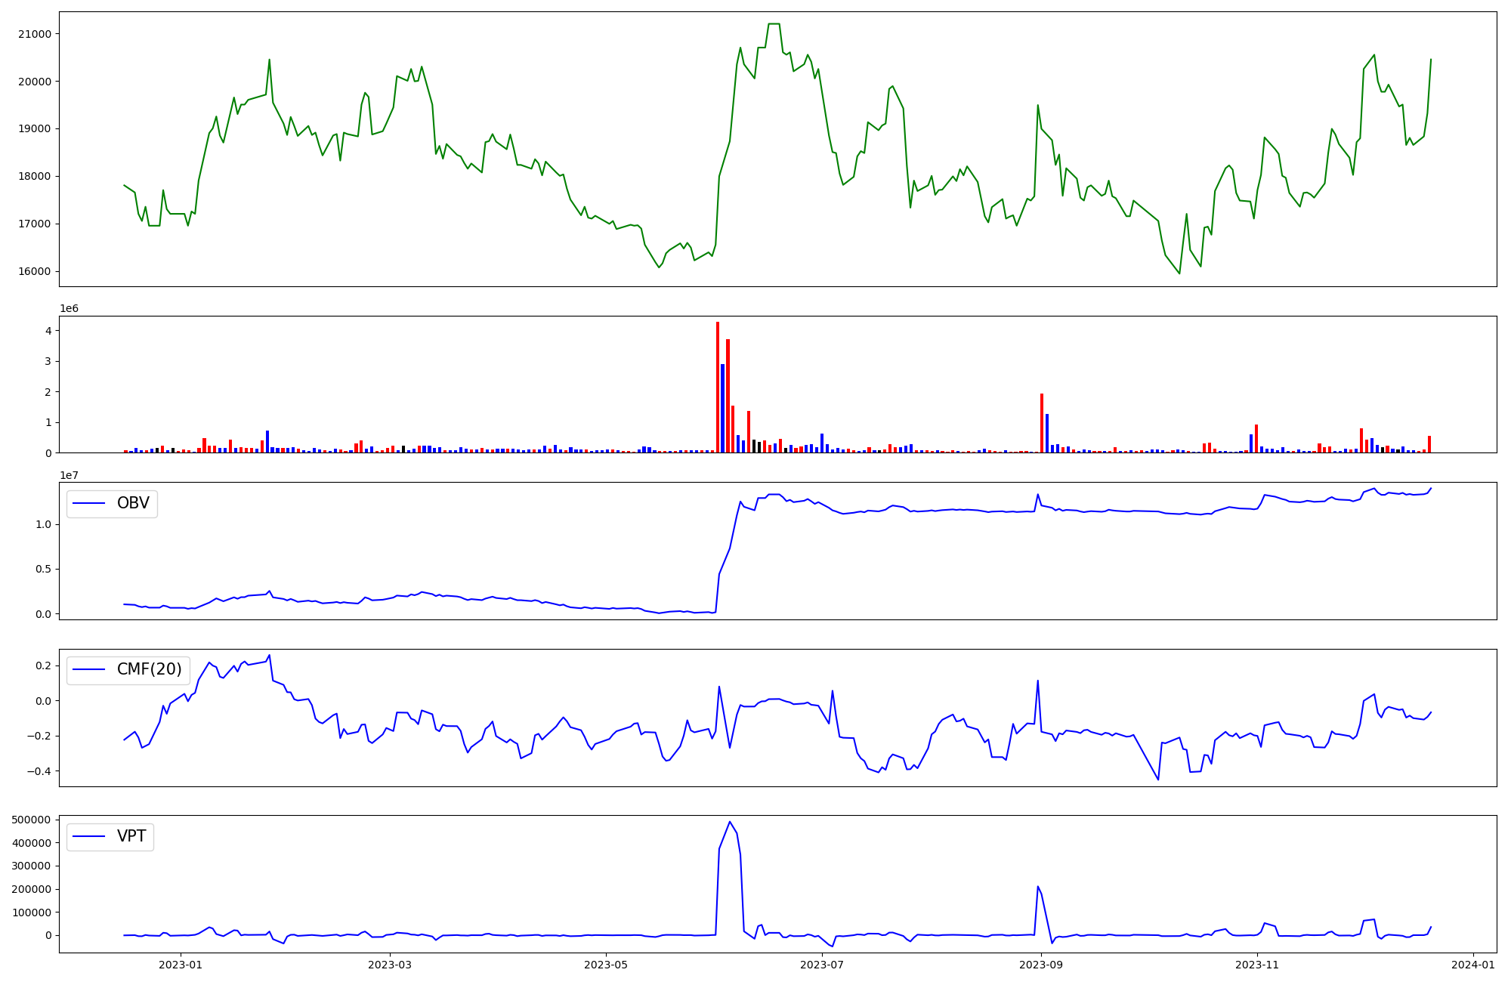This screenshot has width=1511, height=982.
Task: Click the tallest red volume bar
Action: (717, 387)
